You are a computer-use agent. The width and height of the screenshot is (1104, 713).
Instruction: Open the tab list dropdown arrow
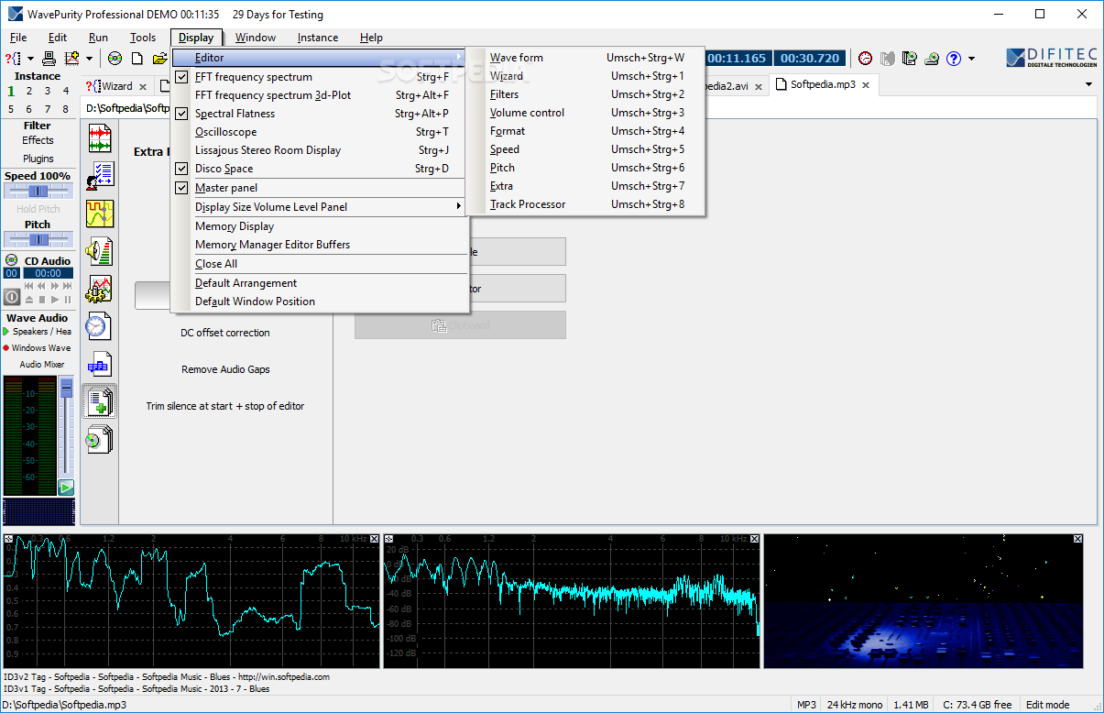[1088, 84]
